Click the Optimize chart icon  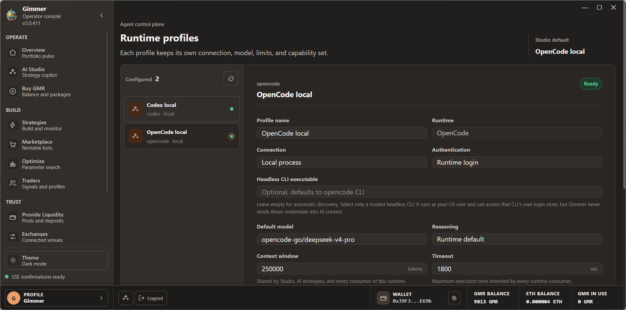pos(13,164)
